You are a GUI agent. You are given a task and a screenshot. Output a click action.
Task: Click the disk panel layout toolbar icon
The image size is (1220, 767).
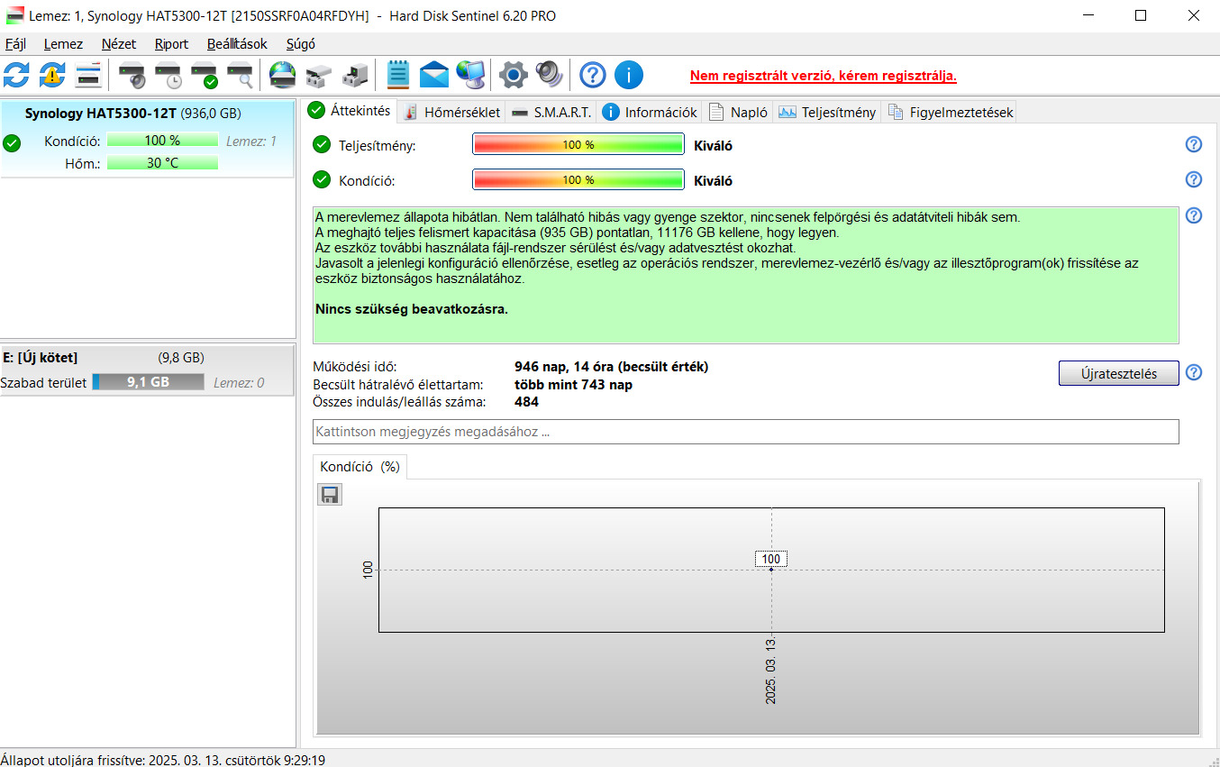click(x=88, y=75)
